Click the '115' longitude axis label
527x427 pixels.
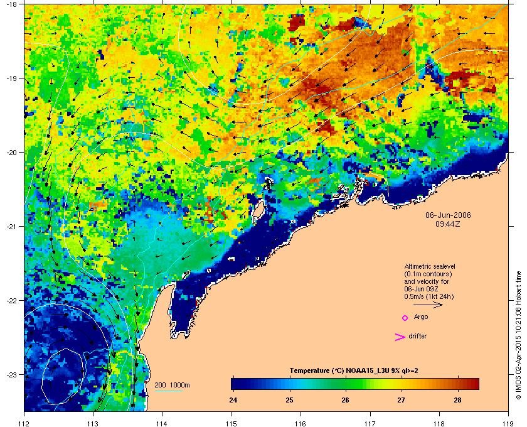point(232,424)
